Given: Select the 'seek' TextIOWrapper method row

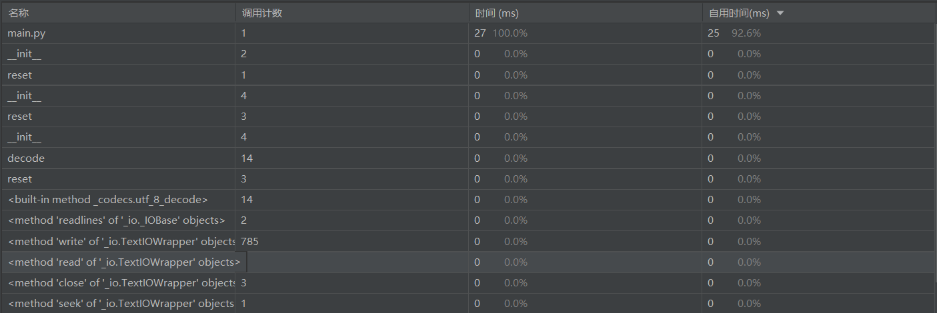Looking at the screenshot, I should coord(120,304).
